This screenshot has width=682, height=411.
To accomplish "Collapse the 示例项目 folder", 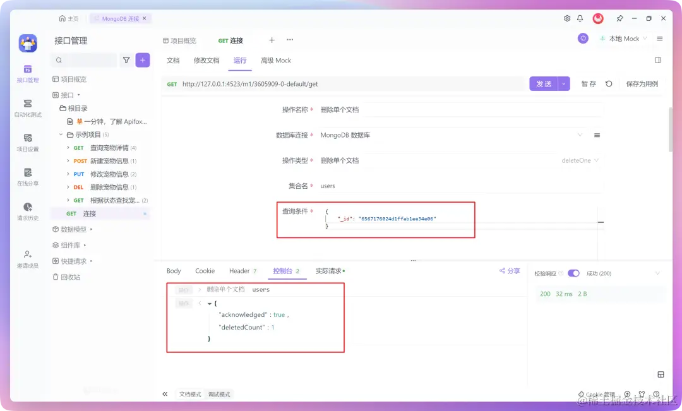I will pos(61,134).
